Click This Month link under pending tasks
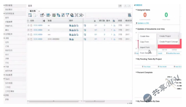Screen dimensions: 186x107 [163, 67]
